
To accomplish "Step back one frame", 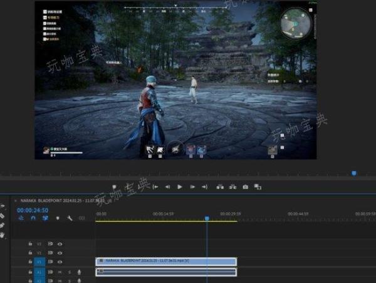I will pos(167,187).
